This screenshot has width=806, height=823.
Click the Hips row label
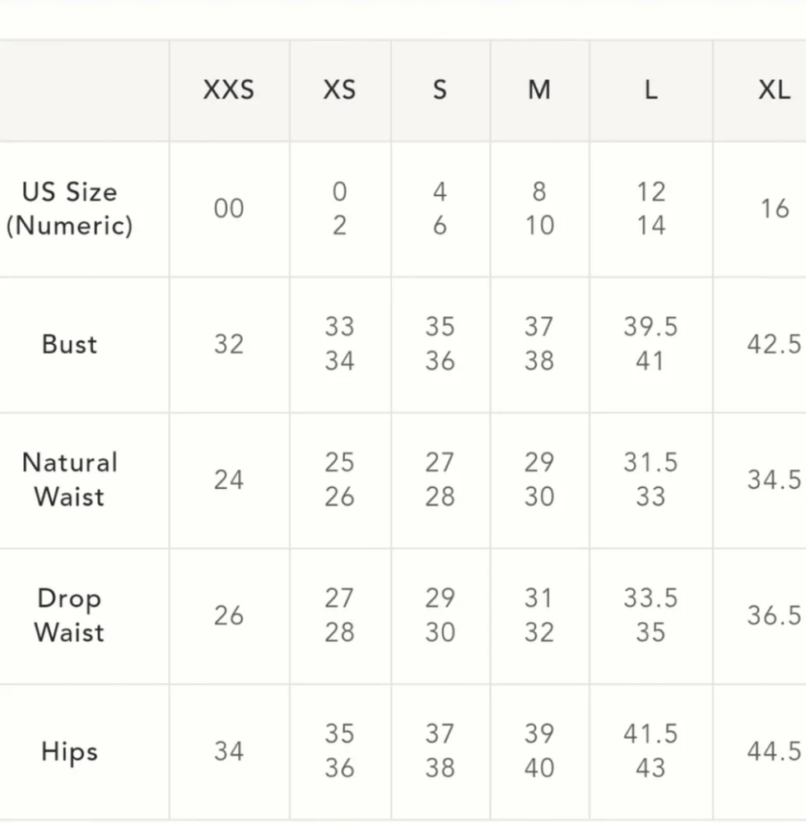click(69, 751)
